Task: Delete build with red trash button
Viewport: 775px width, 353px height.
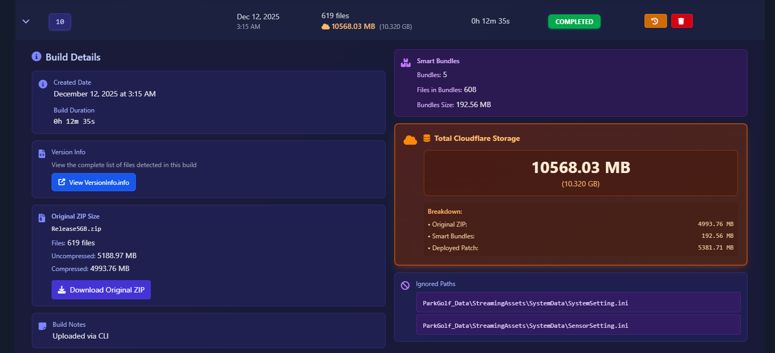Action: coord(682,21)
